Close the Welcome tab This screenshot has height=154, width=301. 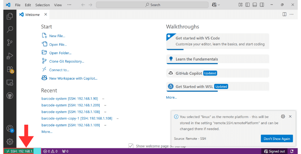coord(46,14)
